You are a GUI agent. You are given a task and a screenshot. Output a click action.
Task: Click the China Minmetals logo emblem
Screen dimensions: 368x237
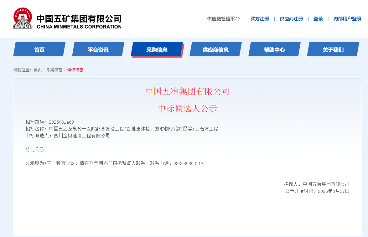[23, 18]
